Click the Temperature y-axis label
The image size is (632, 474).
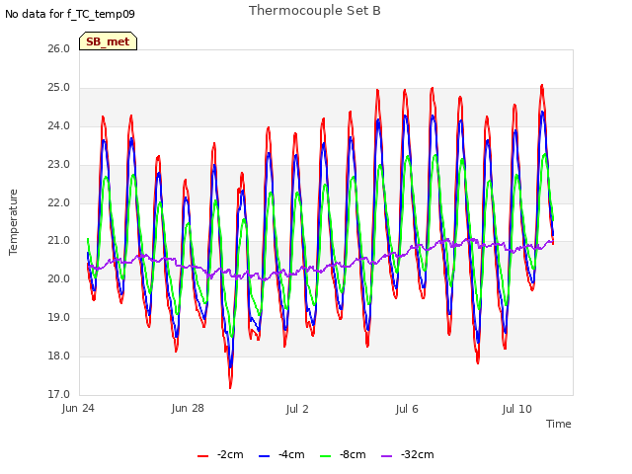click(x=13, y=222)
